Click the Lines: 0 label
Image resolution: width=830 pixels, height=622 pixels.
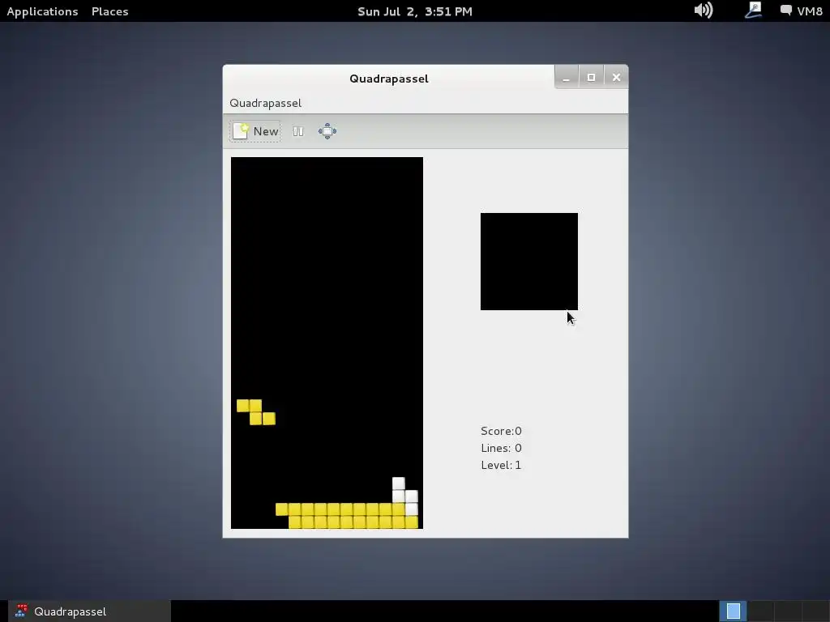tap(501, 448)
